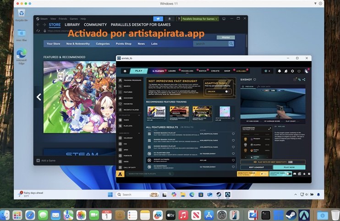The height and width of the screenshot is (221, 340).
Task: Select Featured in the Aim Lab sidebar
Action: click(x=126, y=92)
